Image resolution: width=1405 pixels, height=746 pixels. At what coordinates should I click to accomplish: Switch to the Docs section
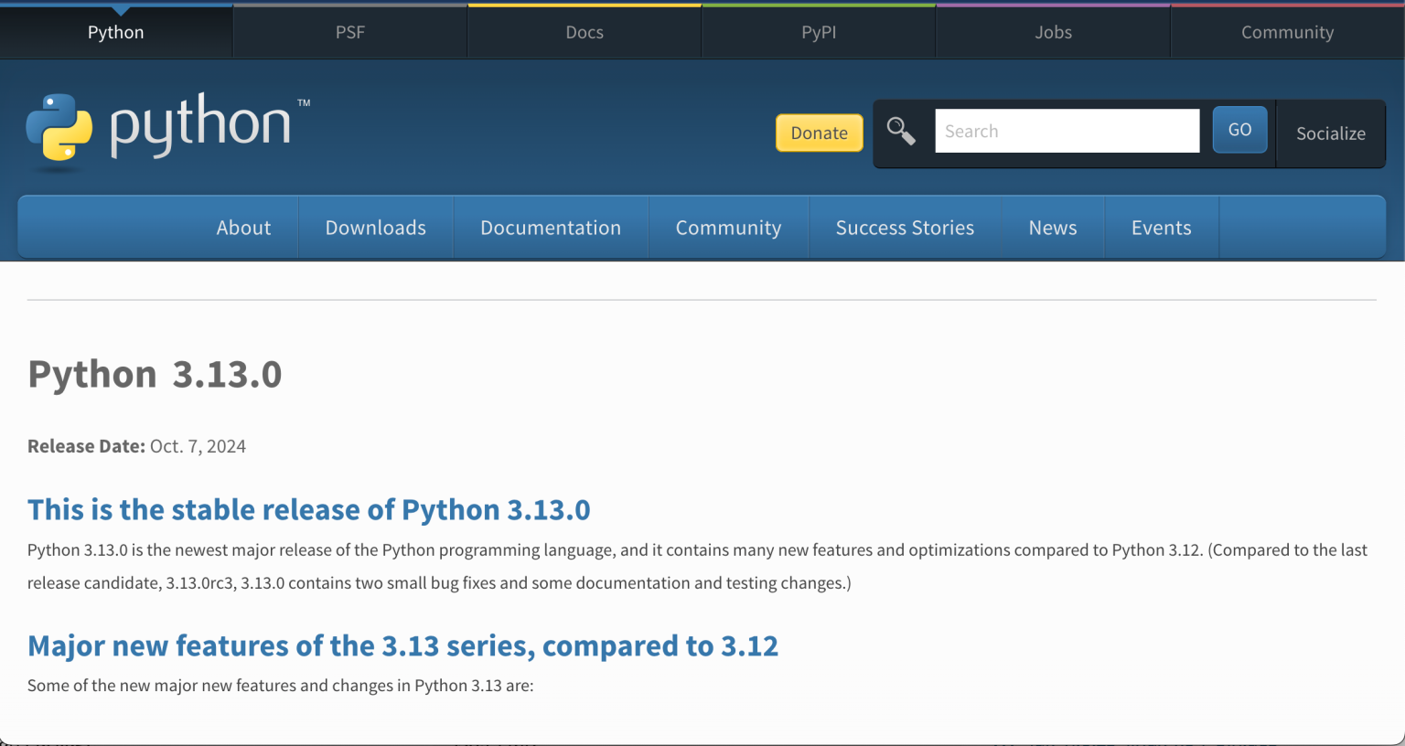tap(585, 31)
